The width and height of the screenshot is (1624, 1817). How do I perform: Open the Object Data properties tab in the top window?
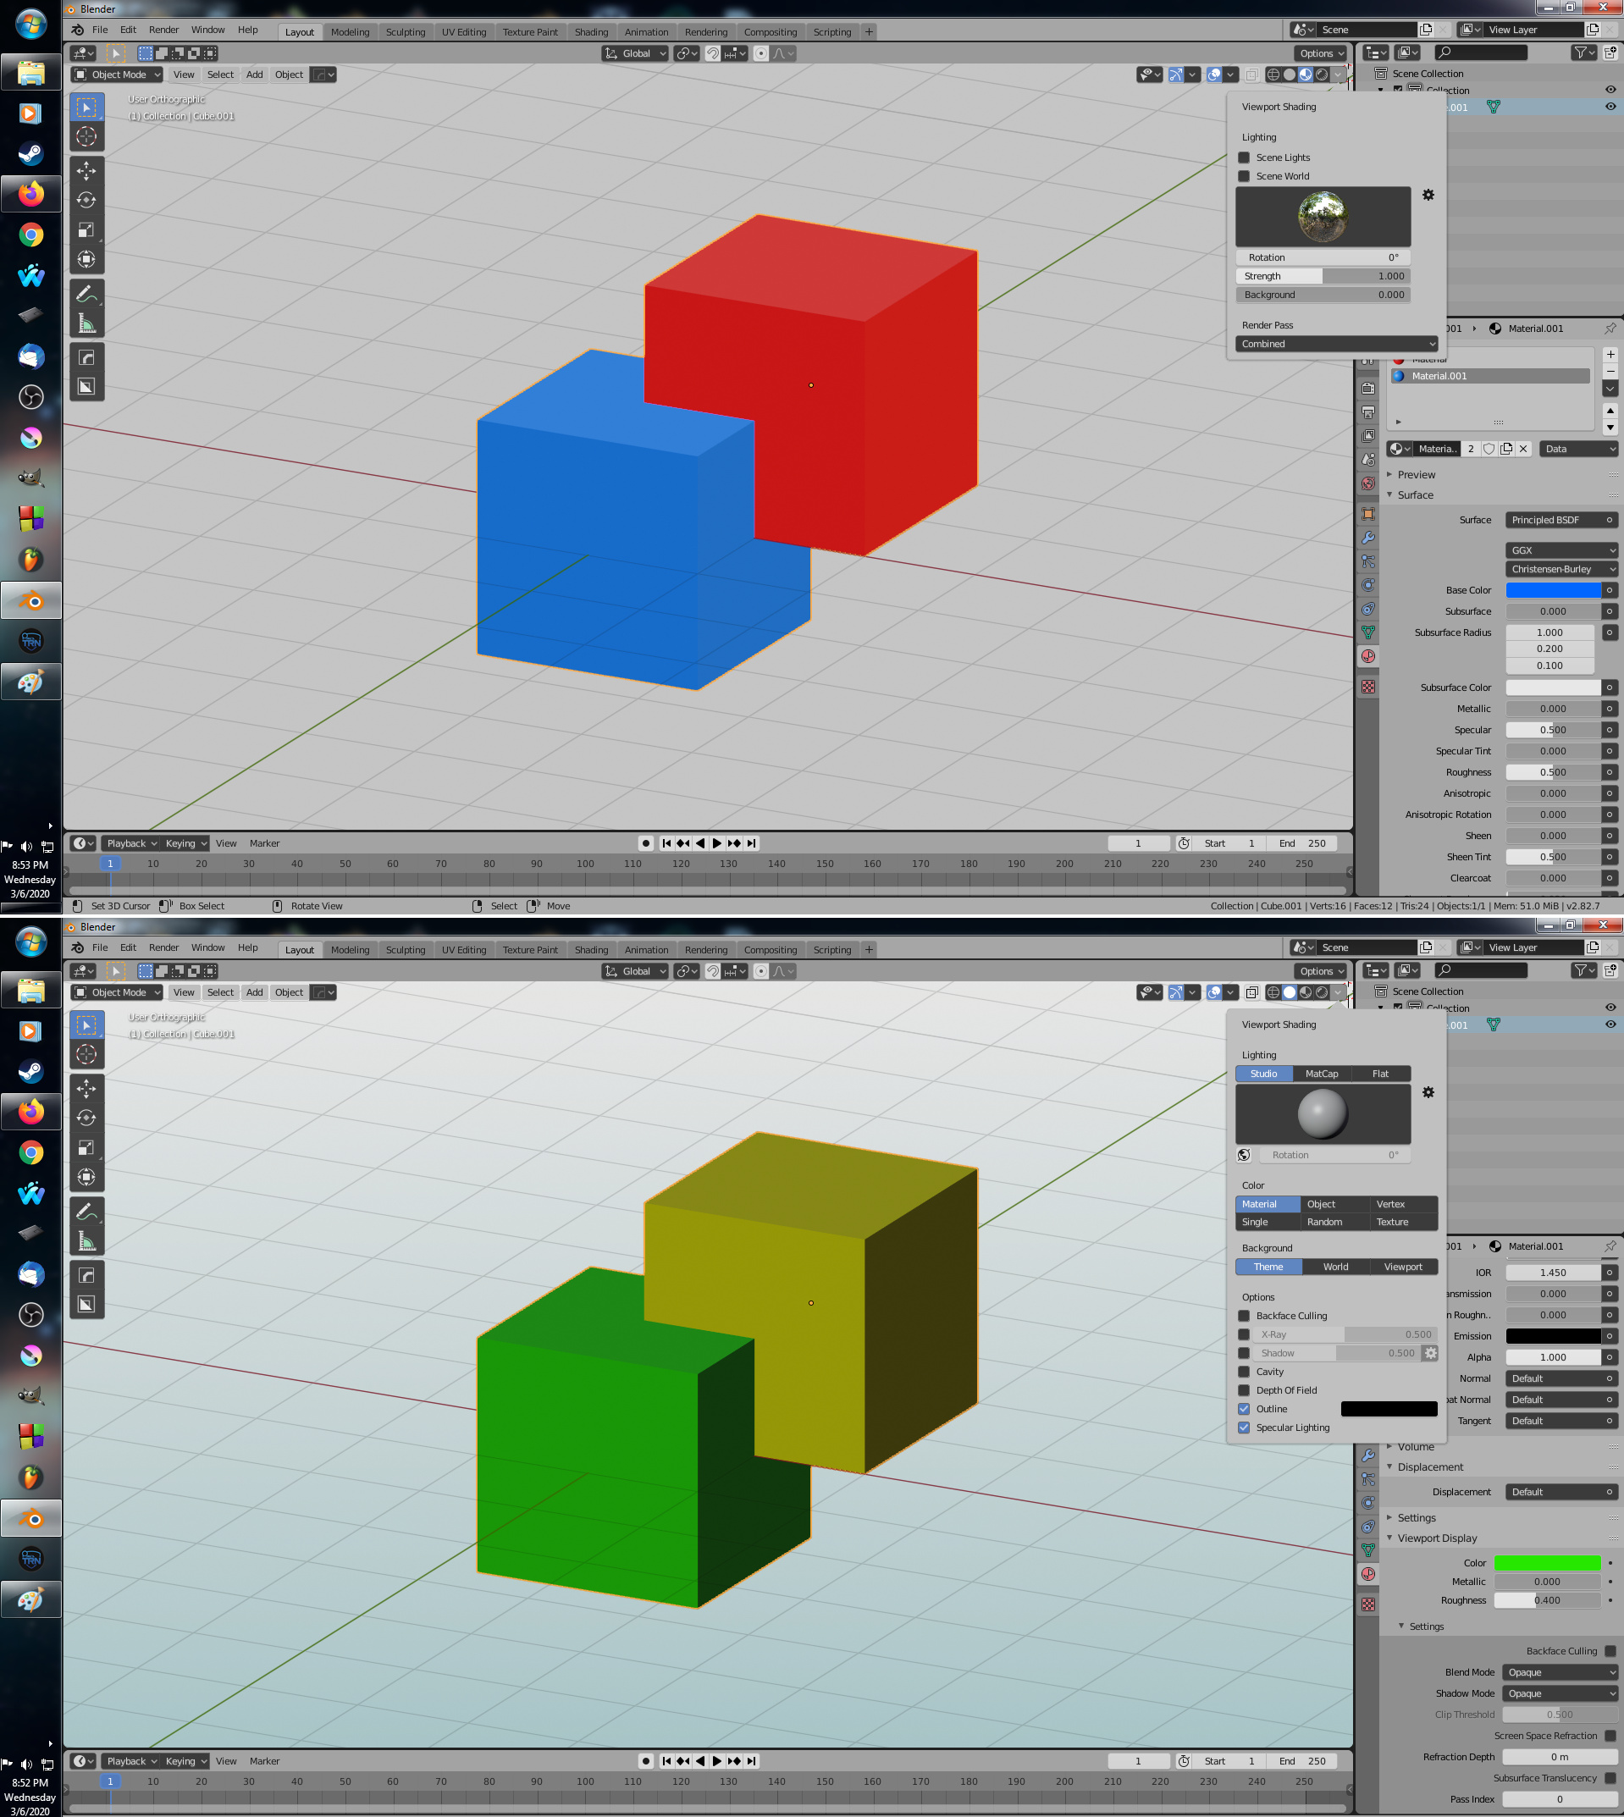pos(1368,632)
